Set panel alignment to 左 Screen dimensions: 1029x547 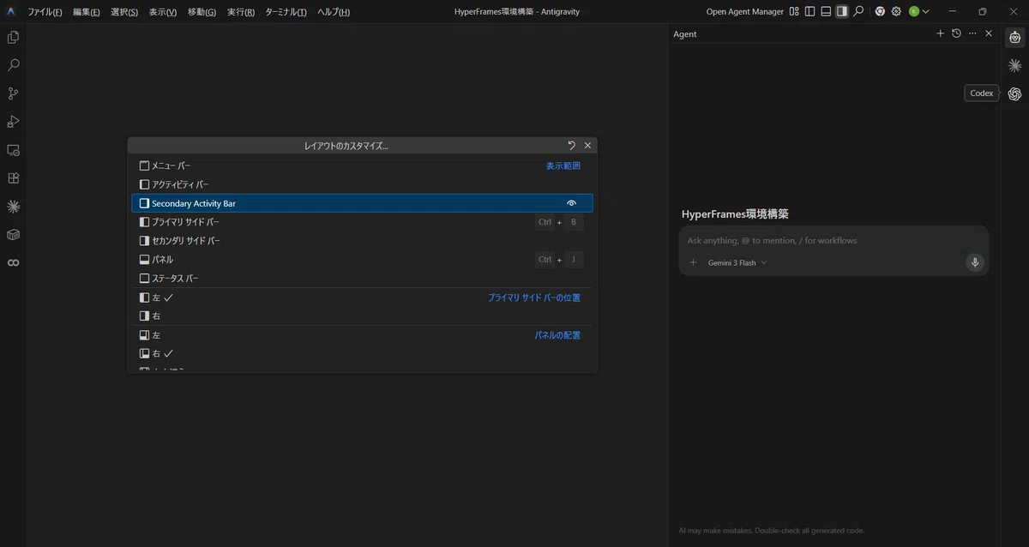[x=362, y=335]
